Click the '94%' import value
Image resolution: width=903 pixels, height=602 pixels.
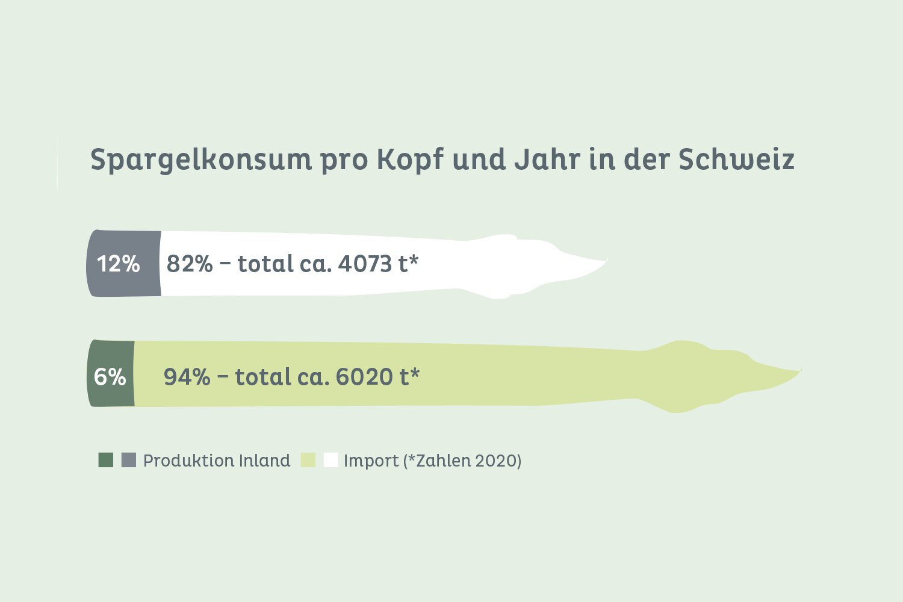(187, 377)
